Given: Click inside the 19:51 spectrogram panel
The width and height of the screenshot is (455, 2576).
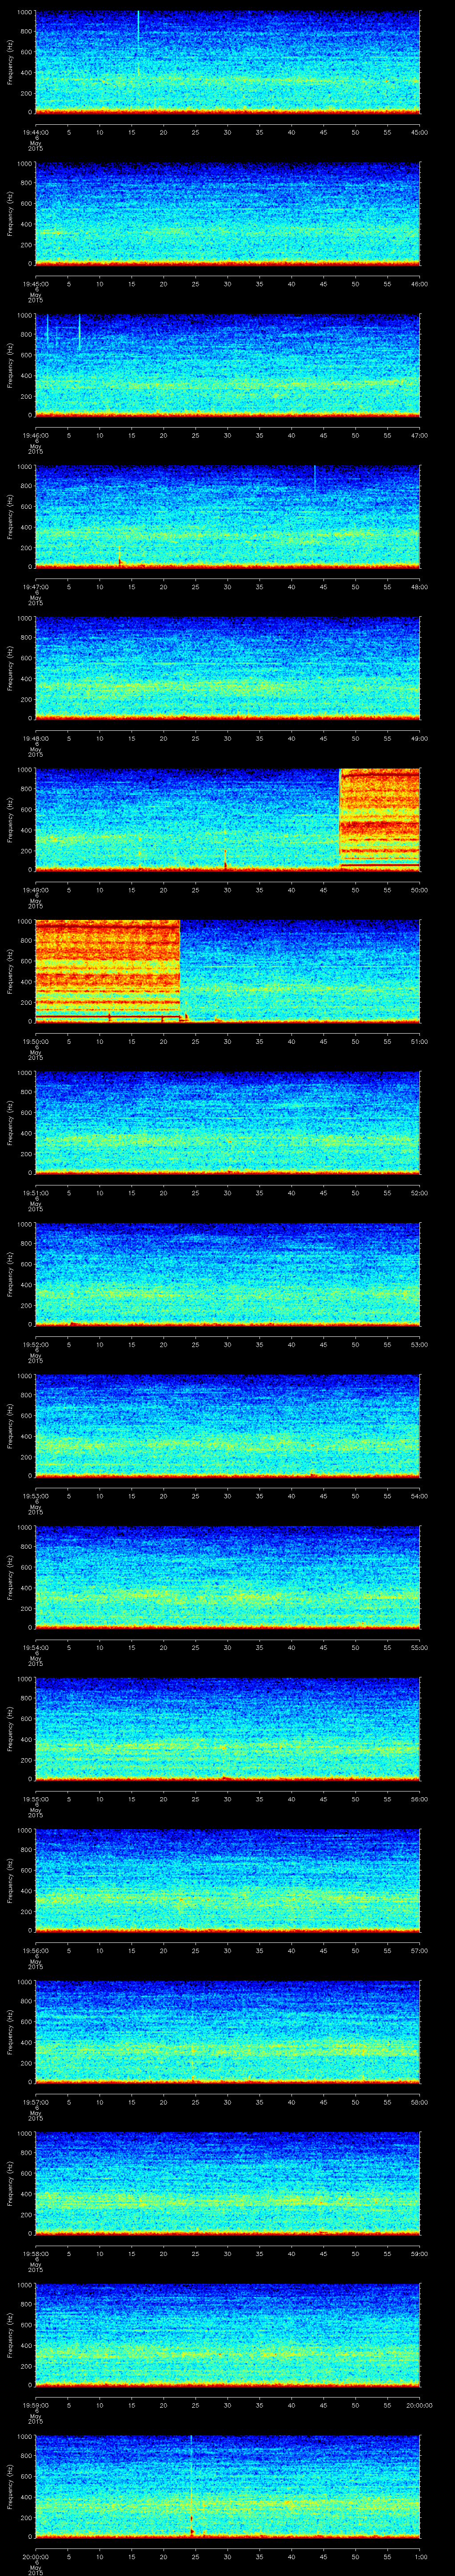Looking at the screenshot, I should [227, 1122].
